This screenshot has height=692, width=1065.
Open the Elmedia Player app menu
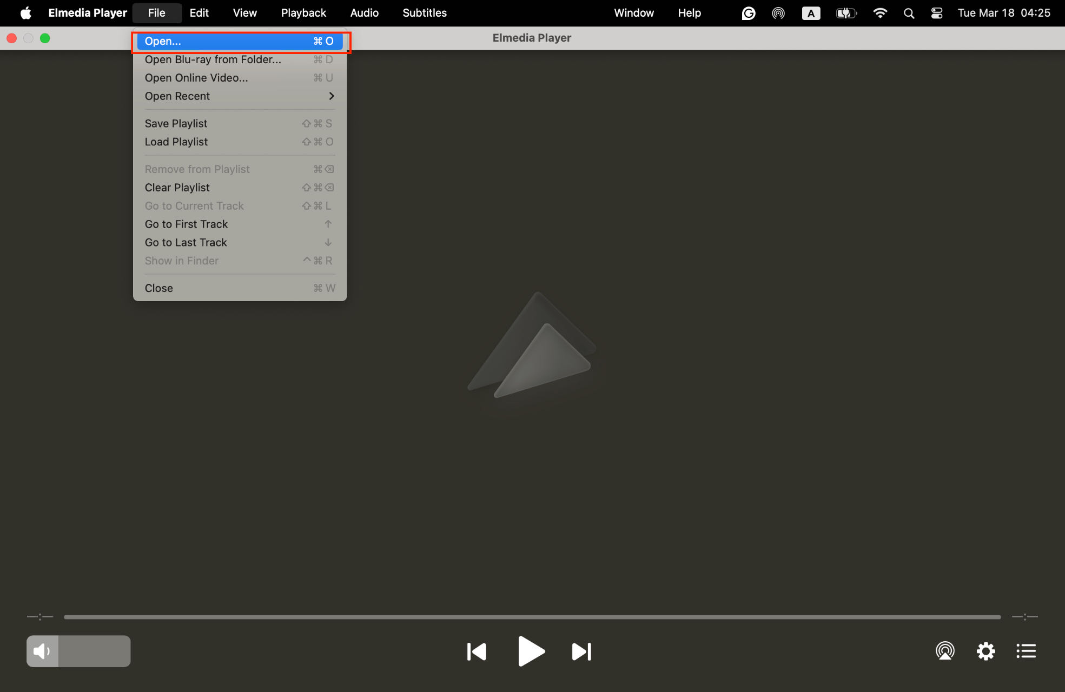pyautogui.click(x=88, y=13)
